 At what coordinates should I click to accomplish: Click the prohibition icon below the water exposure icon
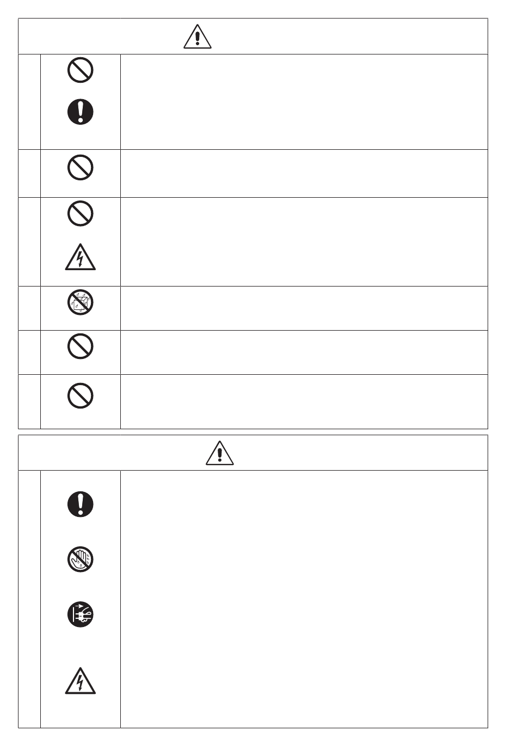pyautogui.click(x=81, y=346)
